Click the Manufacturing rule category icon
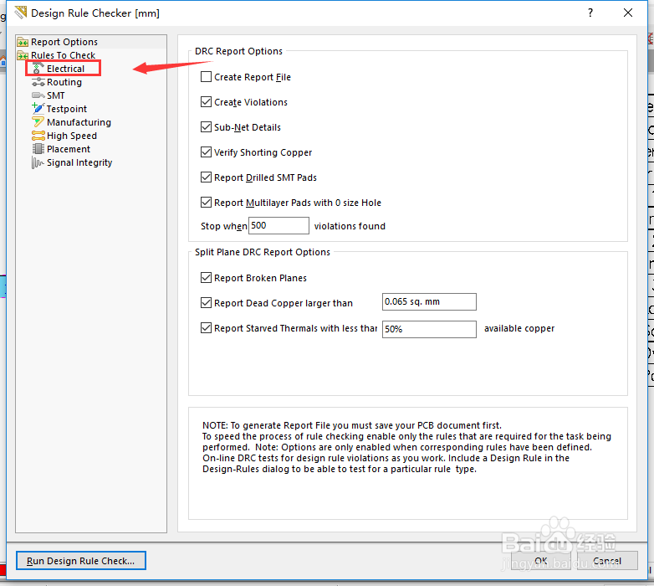The image size is (654, 586). (x=38, y=122)
